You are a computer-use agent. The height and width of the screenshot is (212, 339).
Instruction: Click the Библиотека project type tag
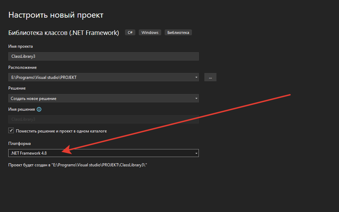(x=178, y=33)
